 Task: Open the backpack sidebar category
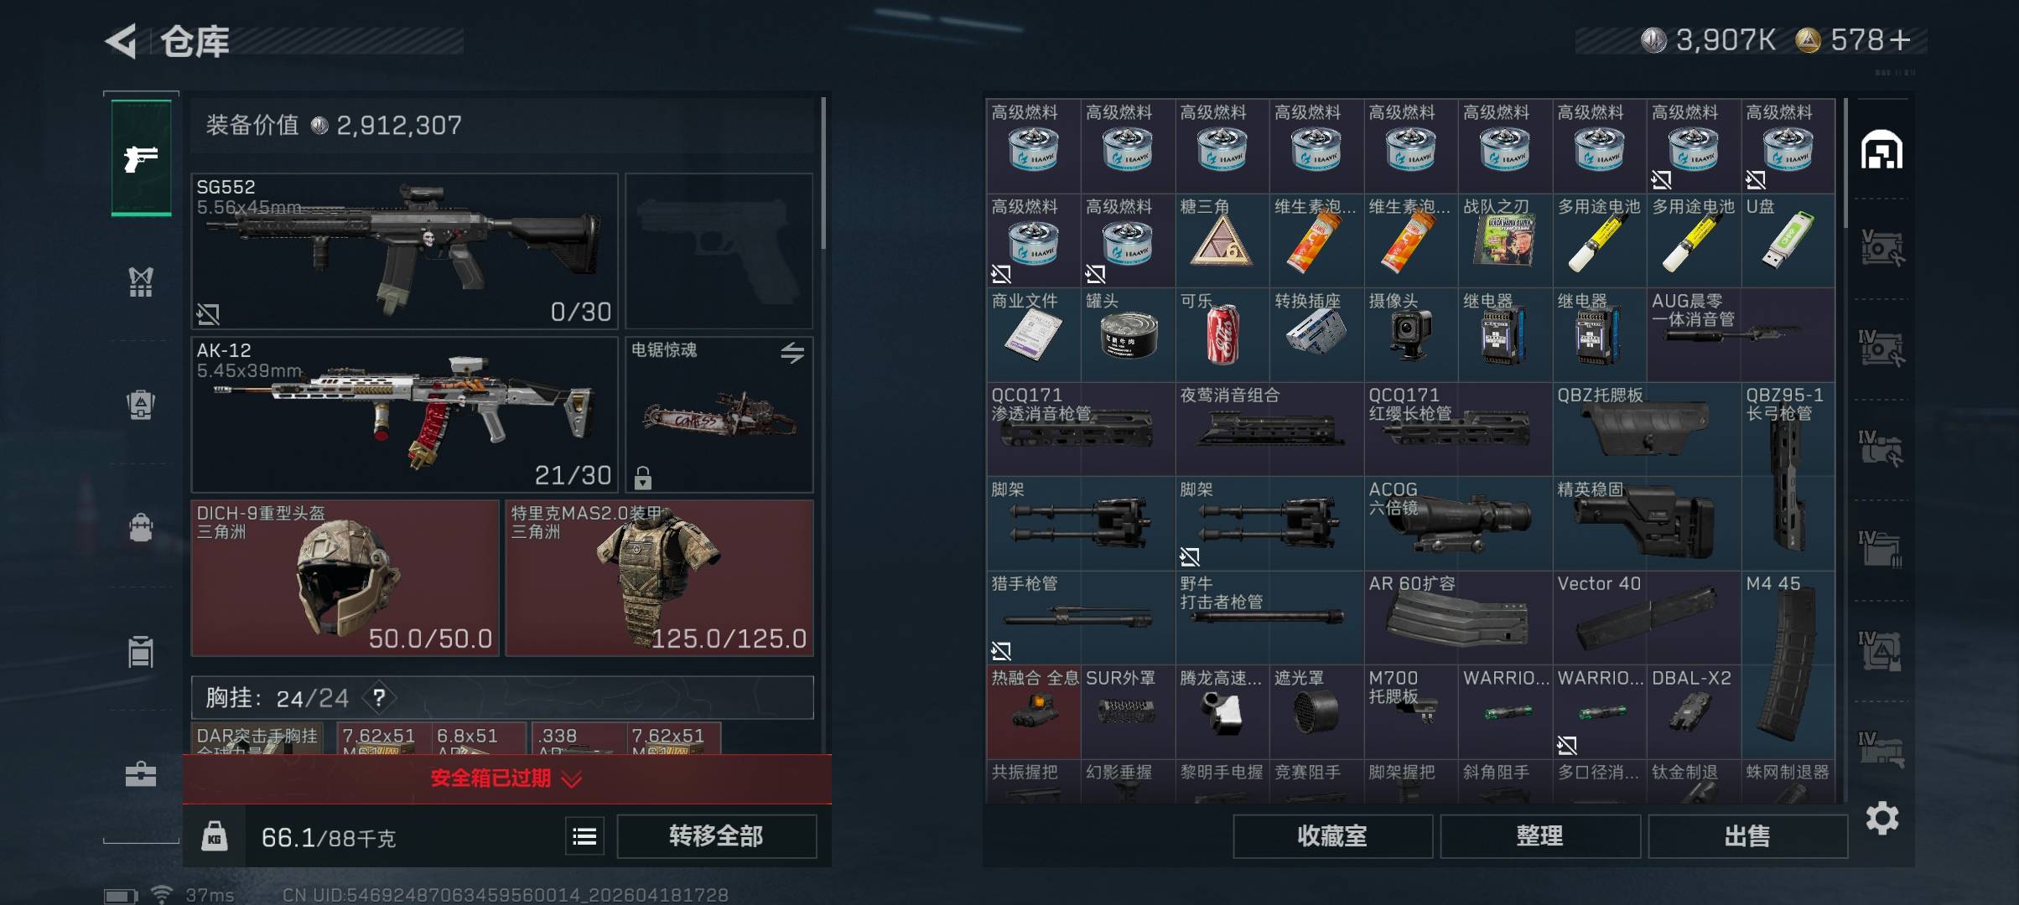tap(141, 528)
